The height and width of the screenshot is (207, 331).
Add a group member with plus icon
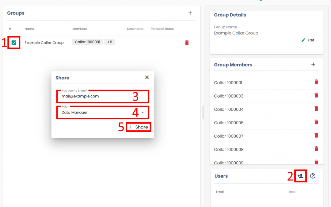(313, 64)
